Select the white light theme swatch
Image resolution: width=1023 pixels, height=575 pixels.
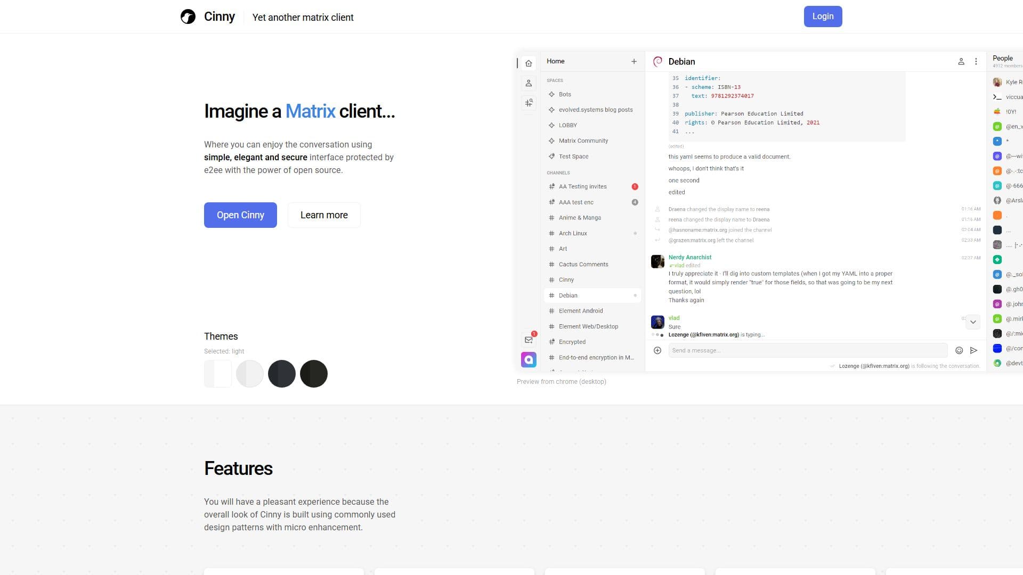[x=218, y=374]
